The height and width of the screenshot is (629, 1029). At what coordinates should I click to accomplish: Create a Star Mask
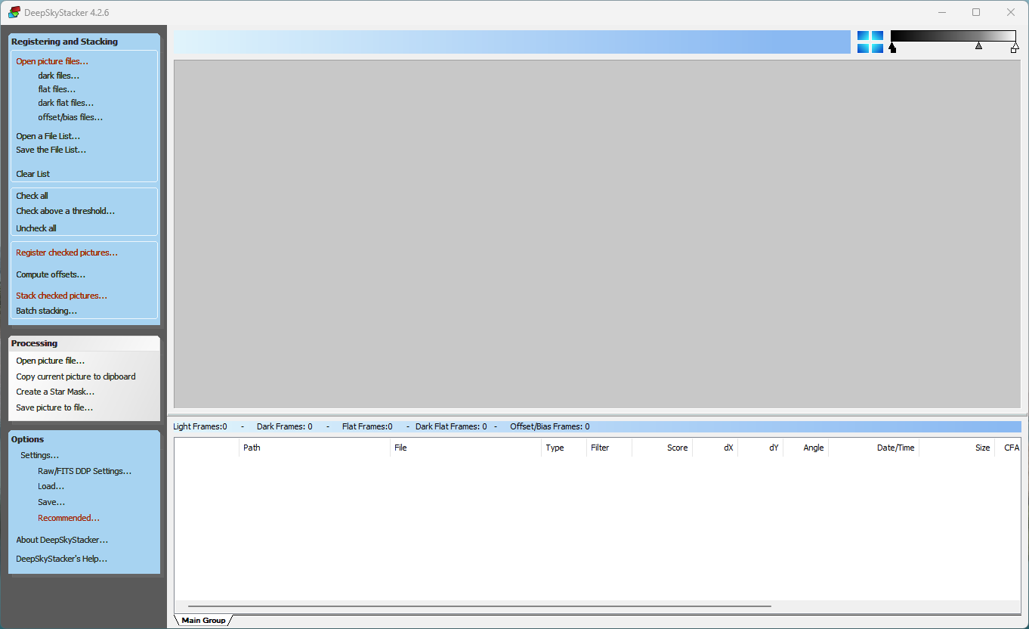coord(55,392)
